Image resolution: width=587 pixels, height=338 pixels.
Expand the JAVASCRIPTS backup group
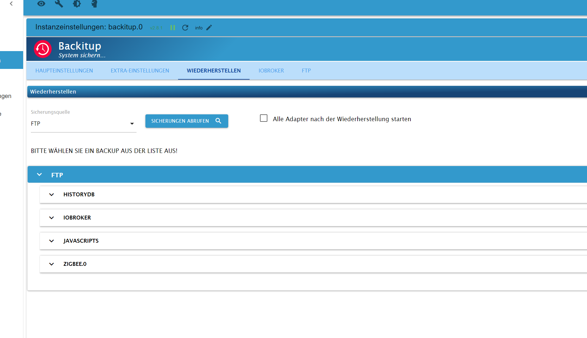coord(52,241)
